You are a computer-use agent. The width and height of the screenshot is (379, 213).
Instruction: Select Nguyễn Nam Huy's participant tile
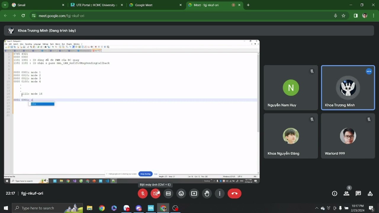click(x=291, y=88)
